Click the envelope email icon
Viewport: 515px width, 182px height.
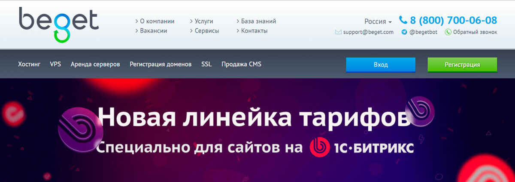tap(338, 32)
